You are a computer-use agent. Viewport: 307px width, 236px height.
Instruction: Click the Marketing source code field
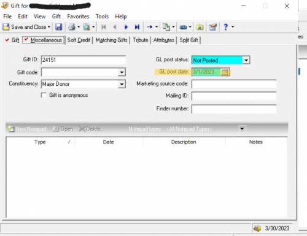(234, 84)
